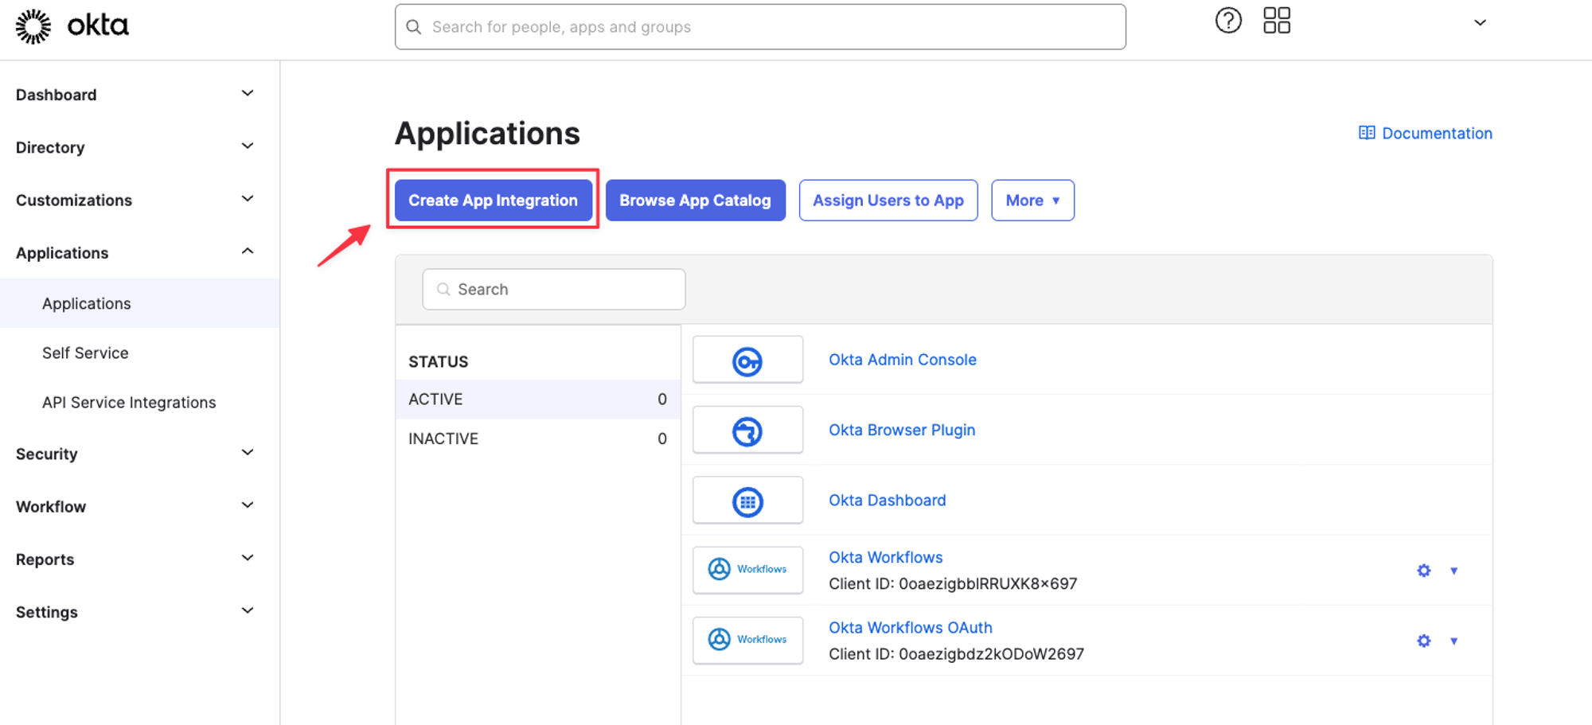This screenshot has width=1592, height=725.
Task: Open the Okta Browser Plugin link
Action: pyautogui.click(x=902, y=430)
